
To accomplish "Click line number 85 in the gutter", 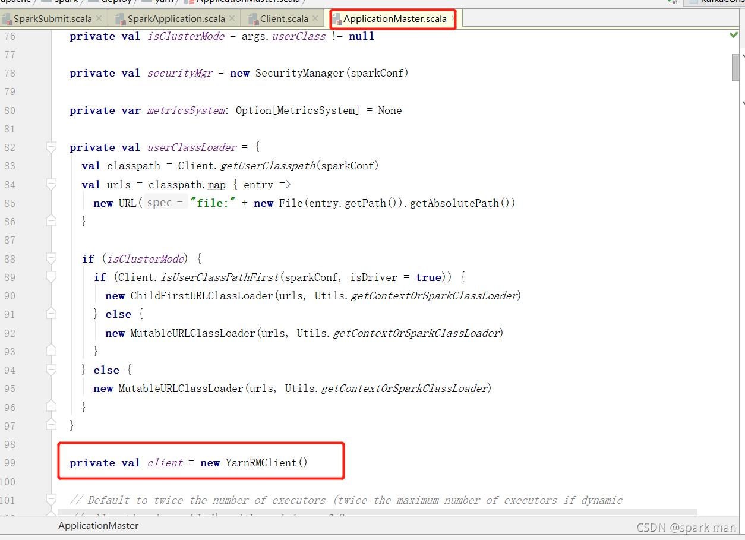I will (10, 203).
